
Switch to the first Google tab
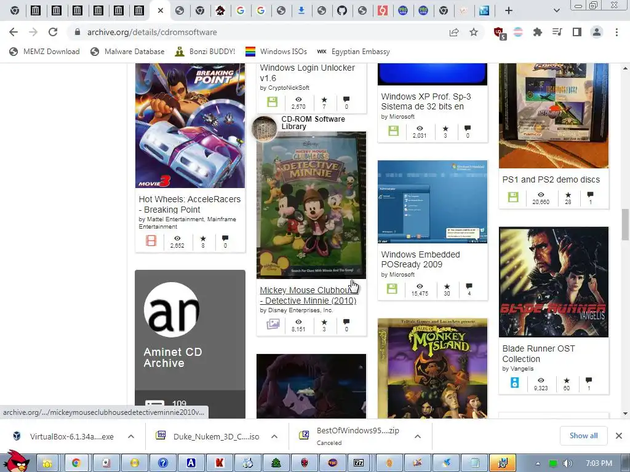click(241, 11)
